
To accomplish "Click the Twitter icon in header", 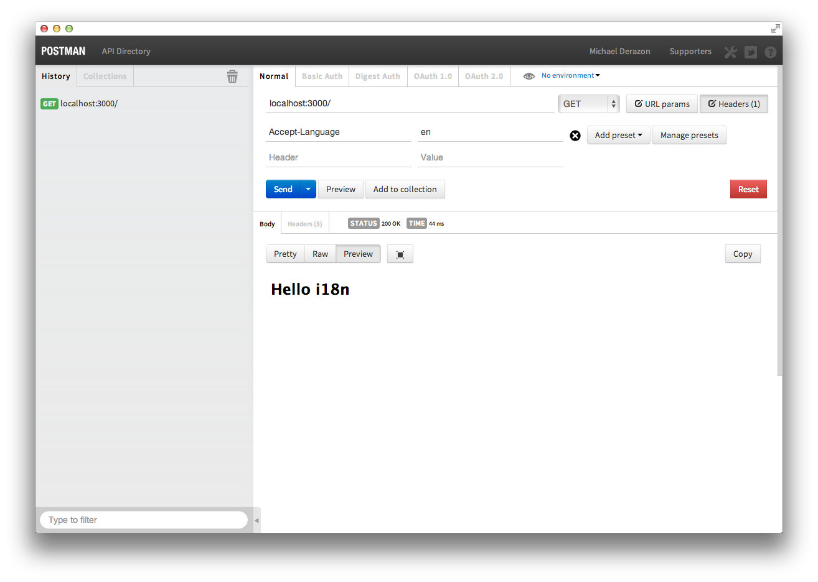I will pyautogui.click(x=751, y=52).
